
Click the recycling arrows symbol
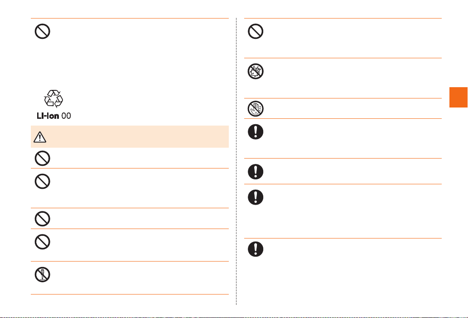pos(53,98)
